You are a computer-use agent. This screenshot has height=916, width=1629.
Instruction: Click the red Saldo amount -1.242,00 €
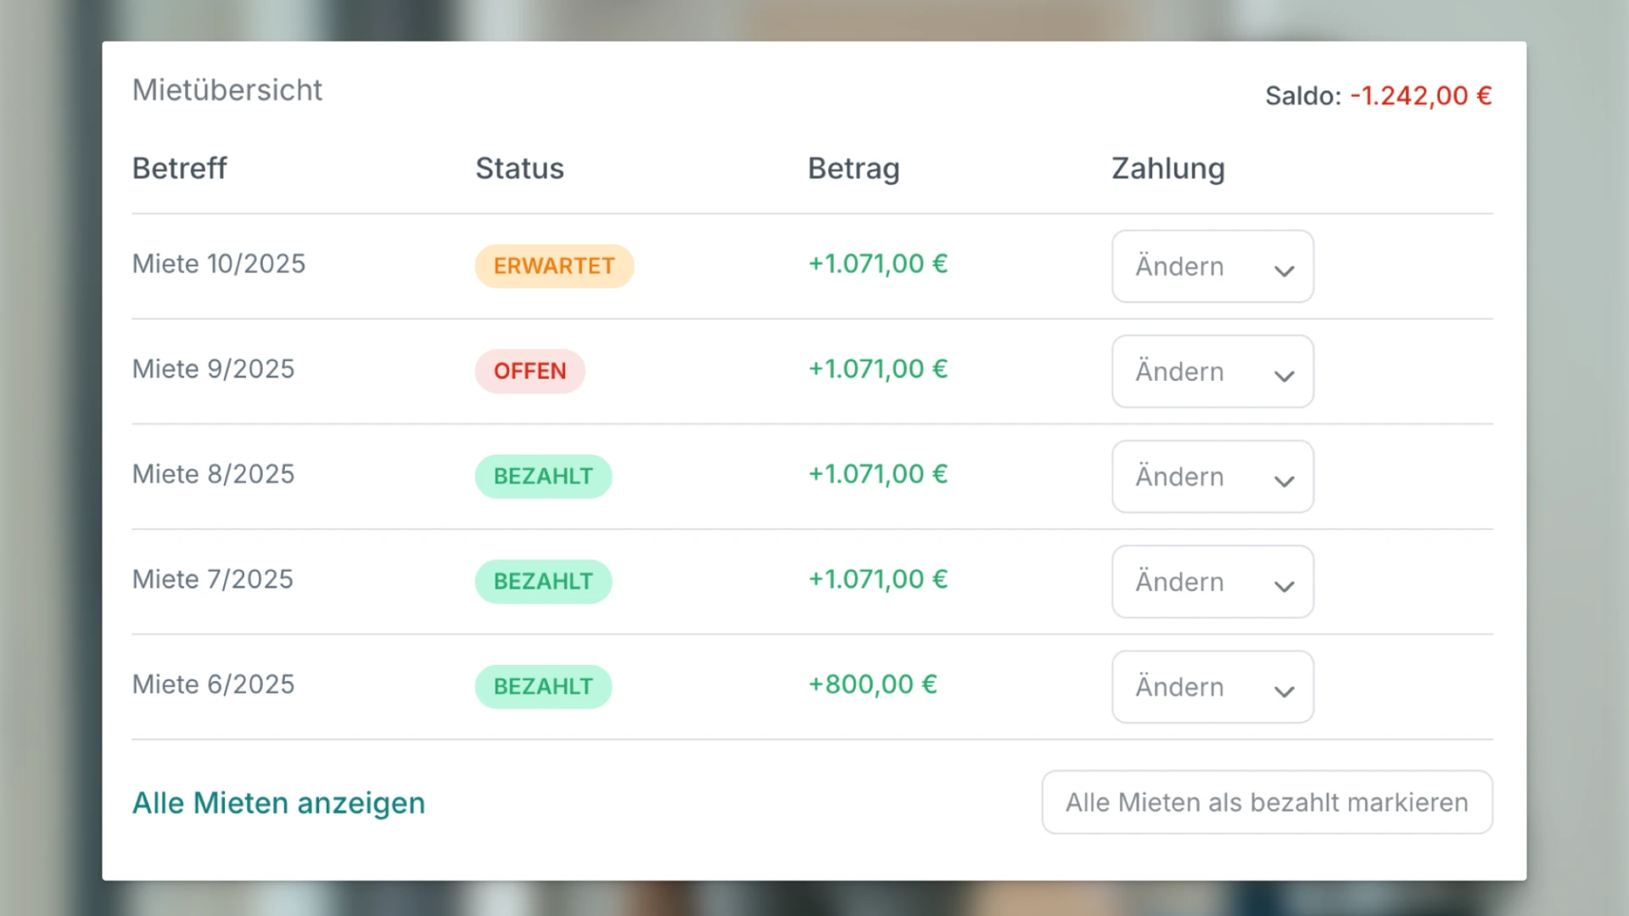coord(1420,96)
